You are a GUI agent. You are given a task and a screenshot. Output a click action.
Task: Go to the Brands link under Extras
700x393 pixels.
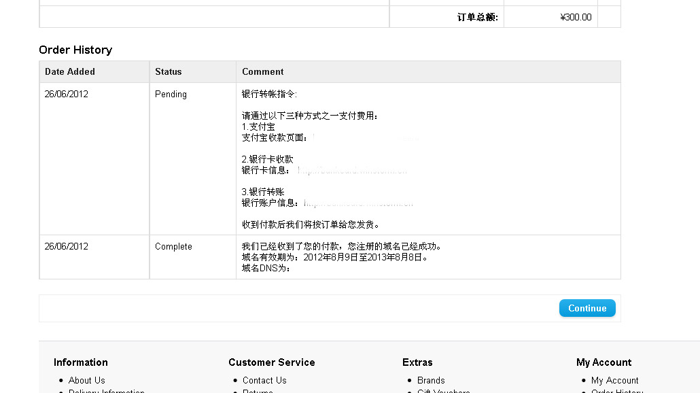coord(431,380)
